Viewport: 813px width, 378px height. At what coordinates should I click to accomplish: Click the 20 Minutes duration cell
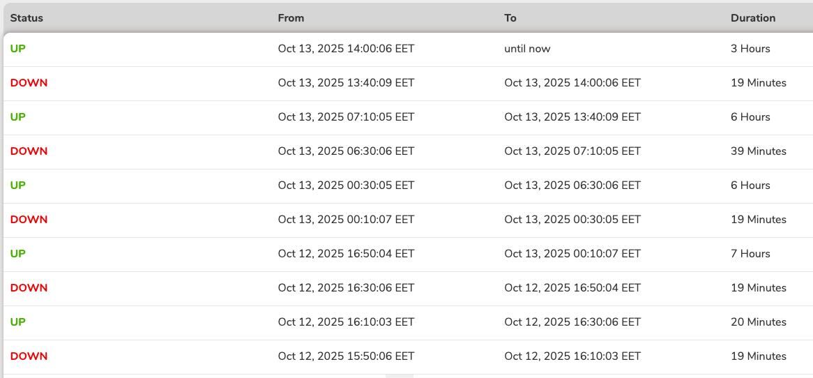[759, 322]
